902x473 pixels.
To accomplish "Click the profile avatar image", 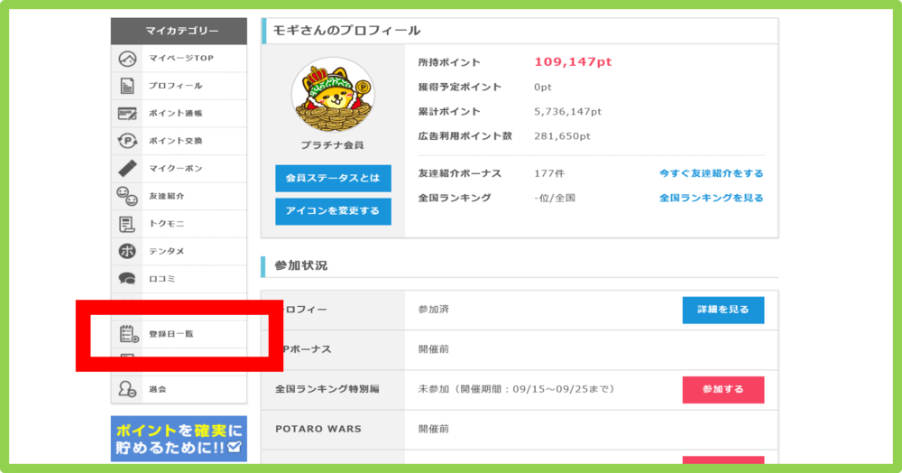I will pyautogui.click(x=333, y=96).
